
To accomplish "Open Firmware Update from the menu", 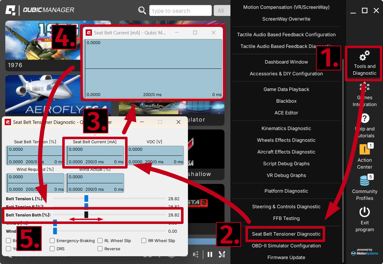I will [286, 257].
